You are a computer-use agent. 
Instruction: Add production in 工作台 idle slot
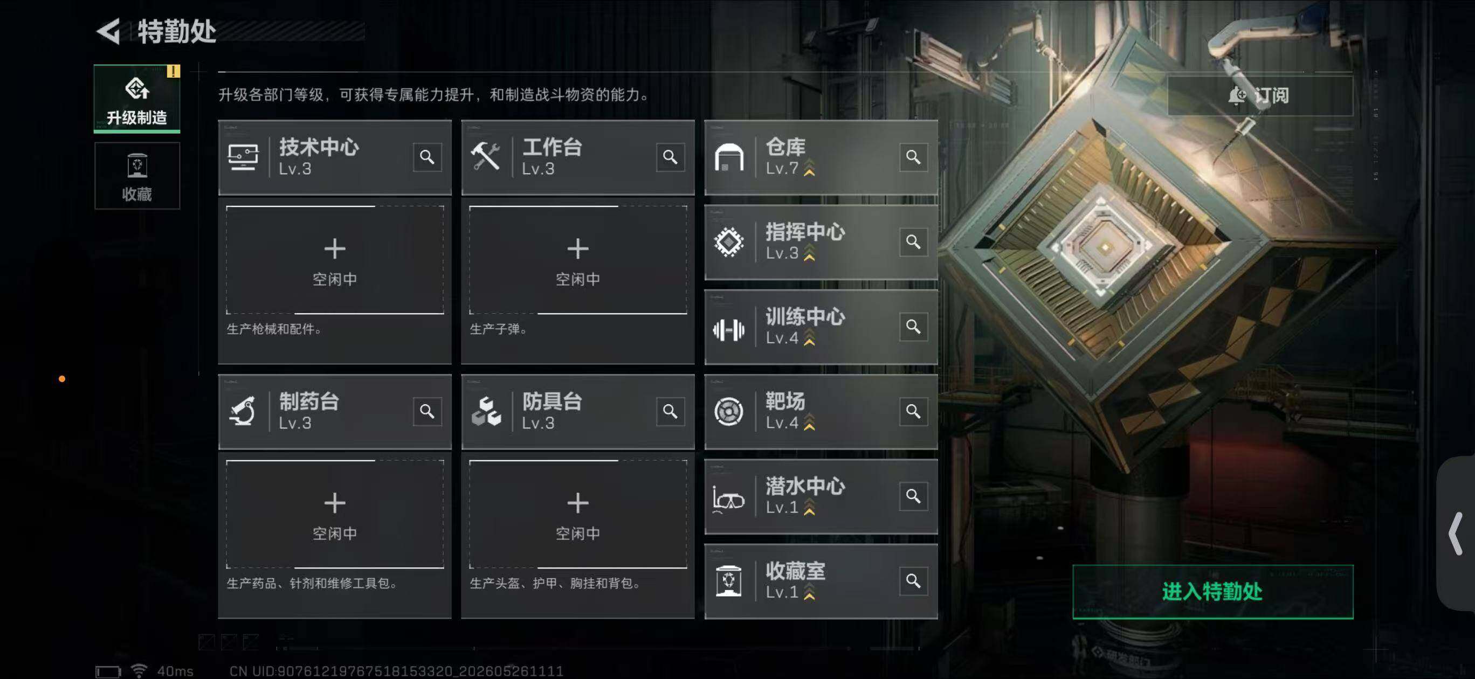(x=578, y=260)
